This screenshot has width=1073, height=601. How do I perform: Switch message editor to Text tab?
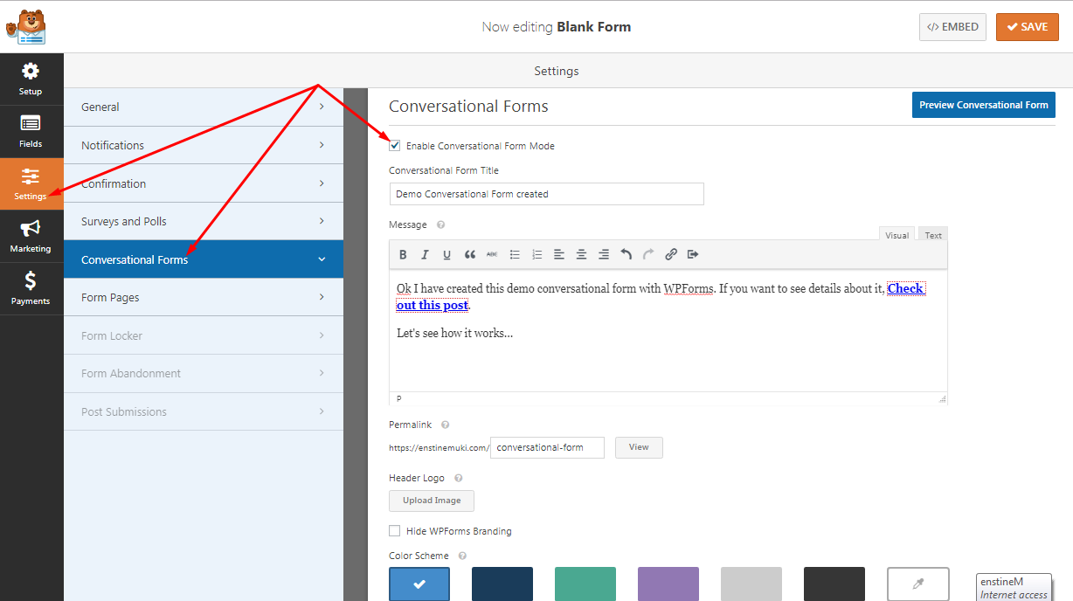tap(933, 235)
